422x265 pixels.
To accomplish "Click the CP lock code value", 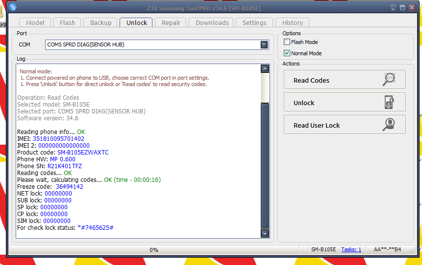I will point(54,214).
